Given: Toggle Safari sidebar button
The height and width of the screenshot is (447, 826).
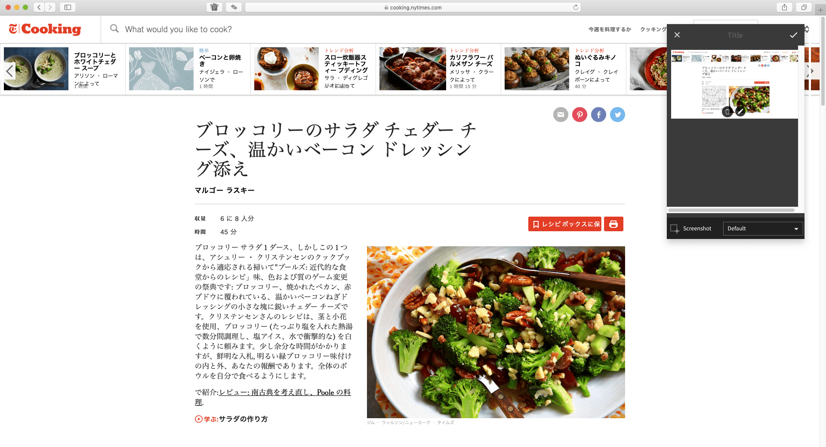Looking at the screenshot, I should (x=68, y=7).
